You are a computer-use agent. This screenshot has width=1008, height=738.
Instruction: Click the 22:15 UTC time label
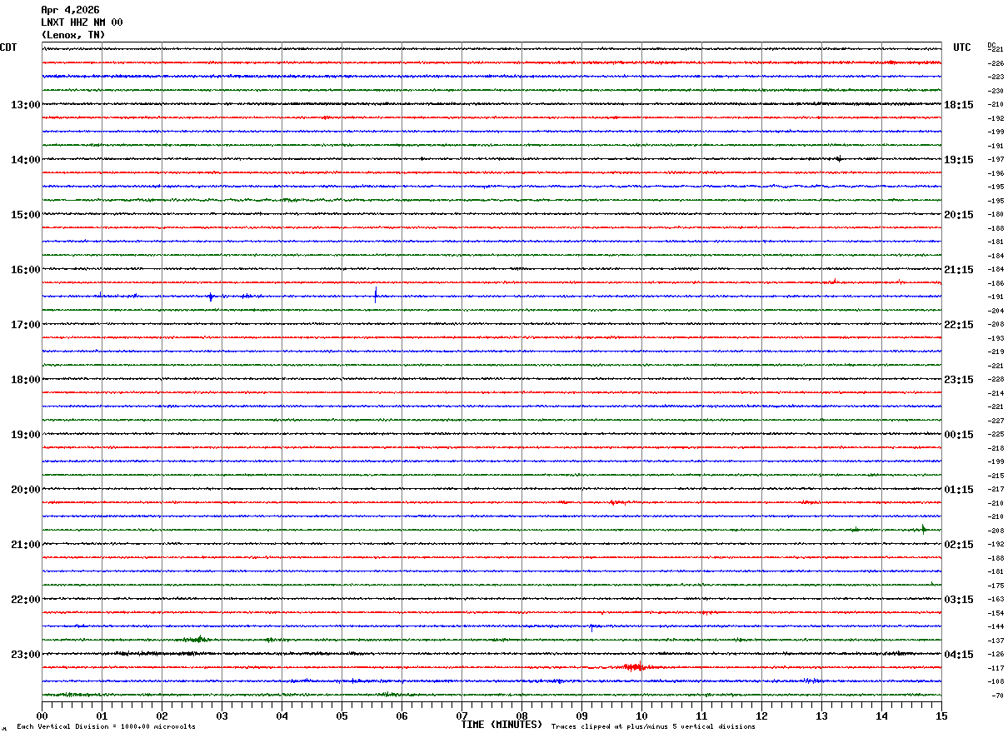pos(959,325)
